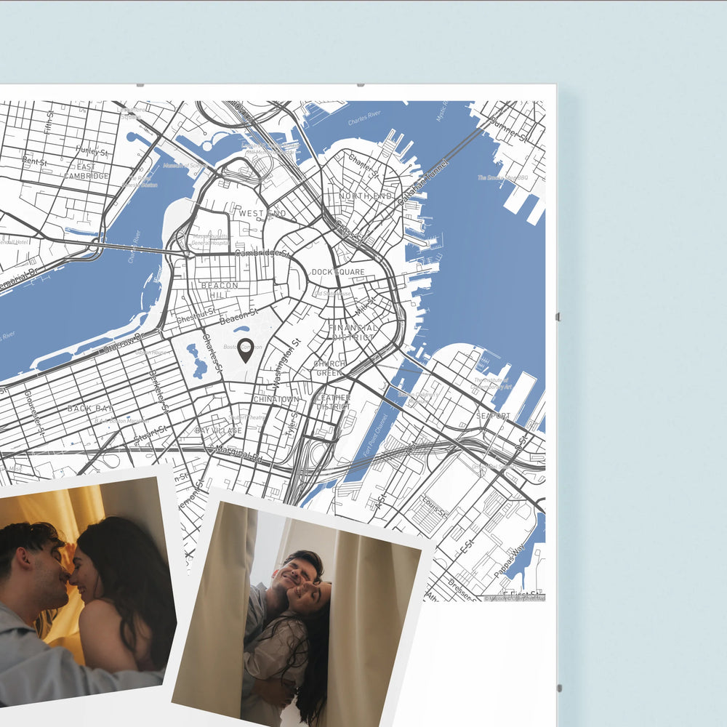Click the Marginal Rd street label

[239, 456]
